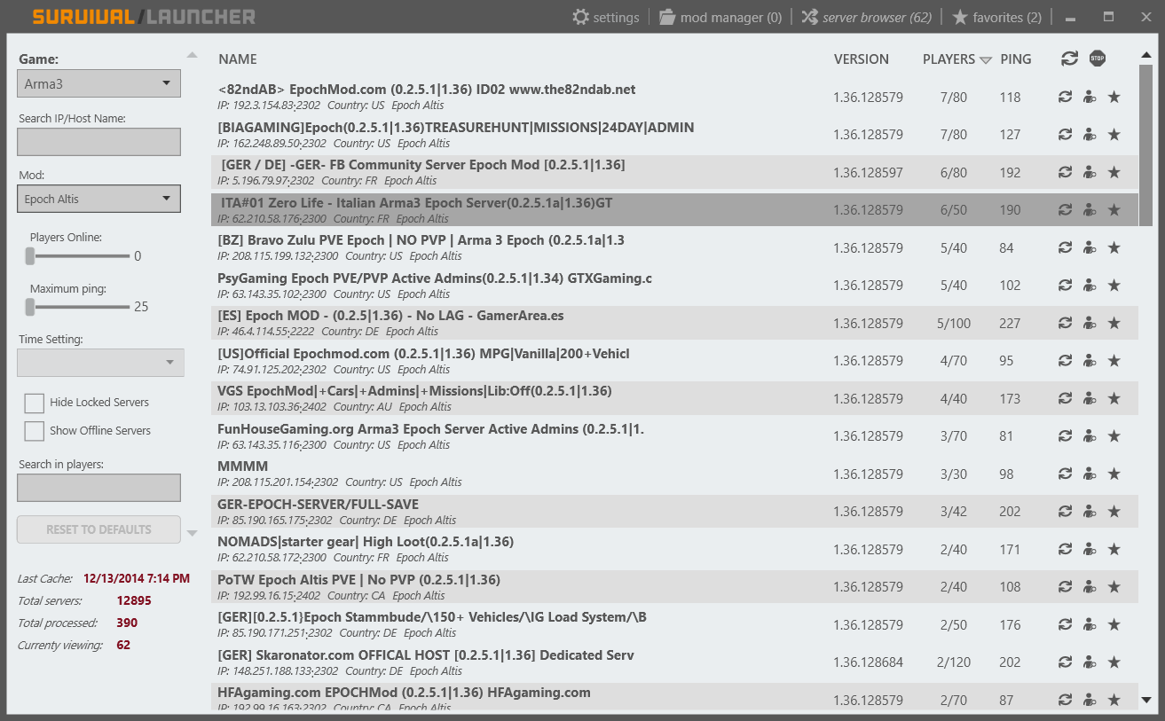View players on ITA#01 Zero Life server
Image resolution: width=1165 pixels, height=721 pixels.
pos(1090,210)
